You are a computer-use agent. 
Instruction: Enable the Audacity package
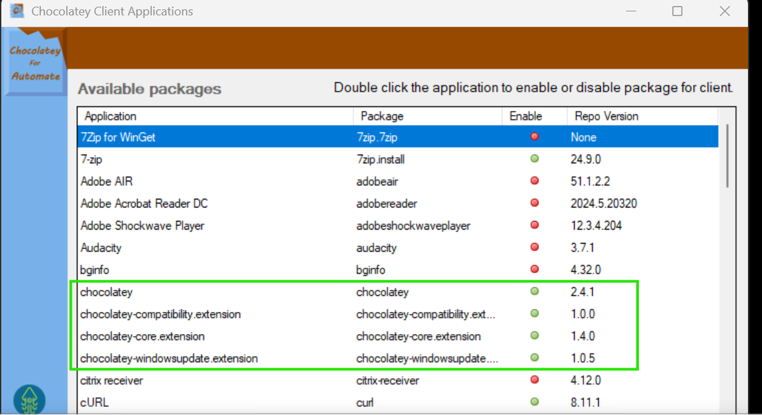(534, 247)
